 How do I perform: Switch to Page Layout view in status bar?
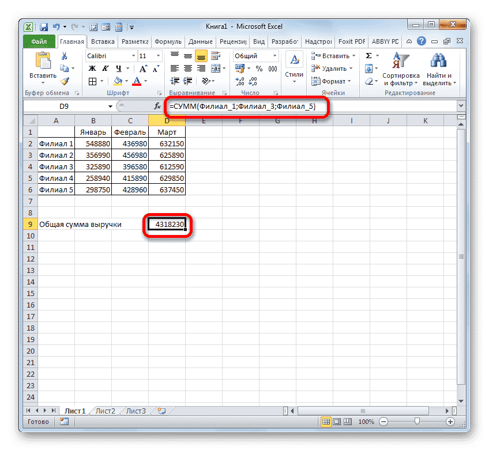[x=337, y=421]
